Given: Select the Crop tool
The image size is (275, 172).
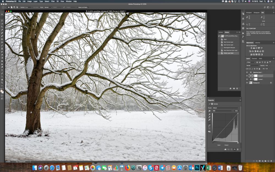Looking at the screenshot, I should 2,27.
